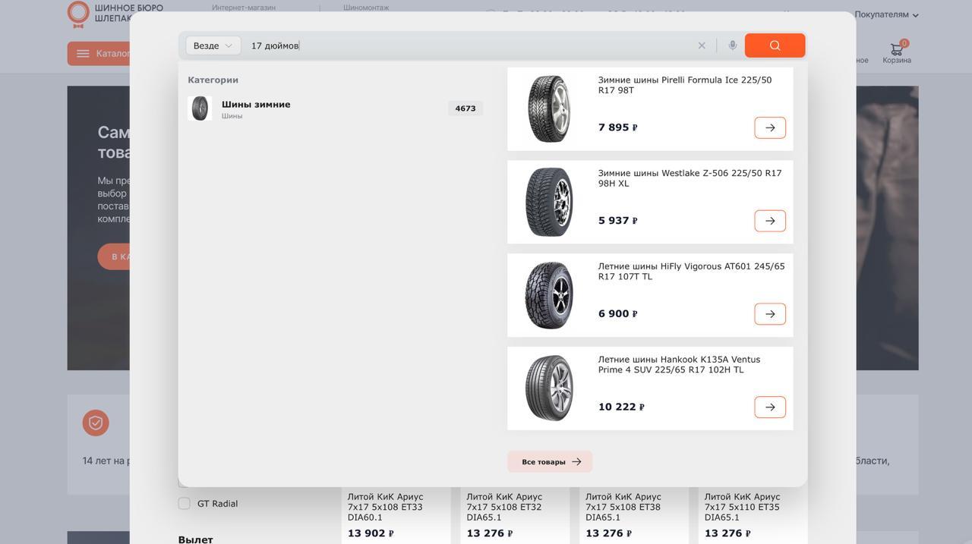Submit search with the orange magnifier button

[x=775, y=46]
